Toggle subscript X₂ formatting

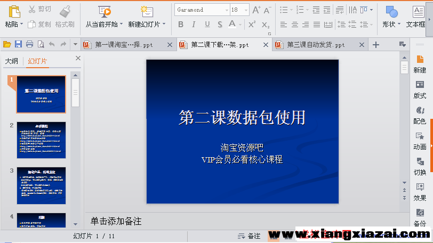pos(266,25)
